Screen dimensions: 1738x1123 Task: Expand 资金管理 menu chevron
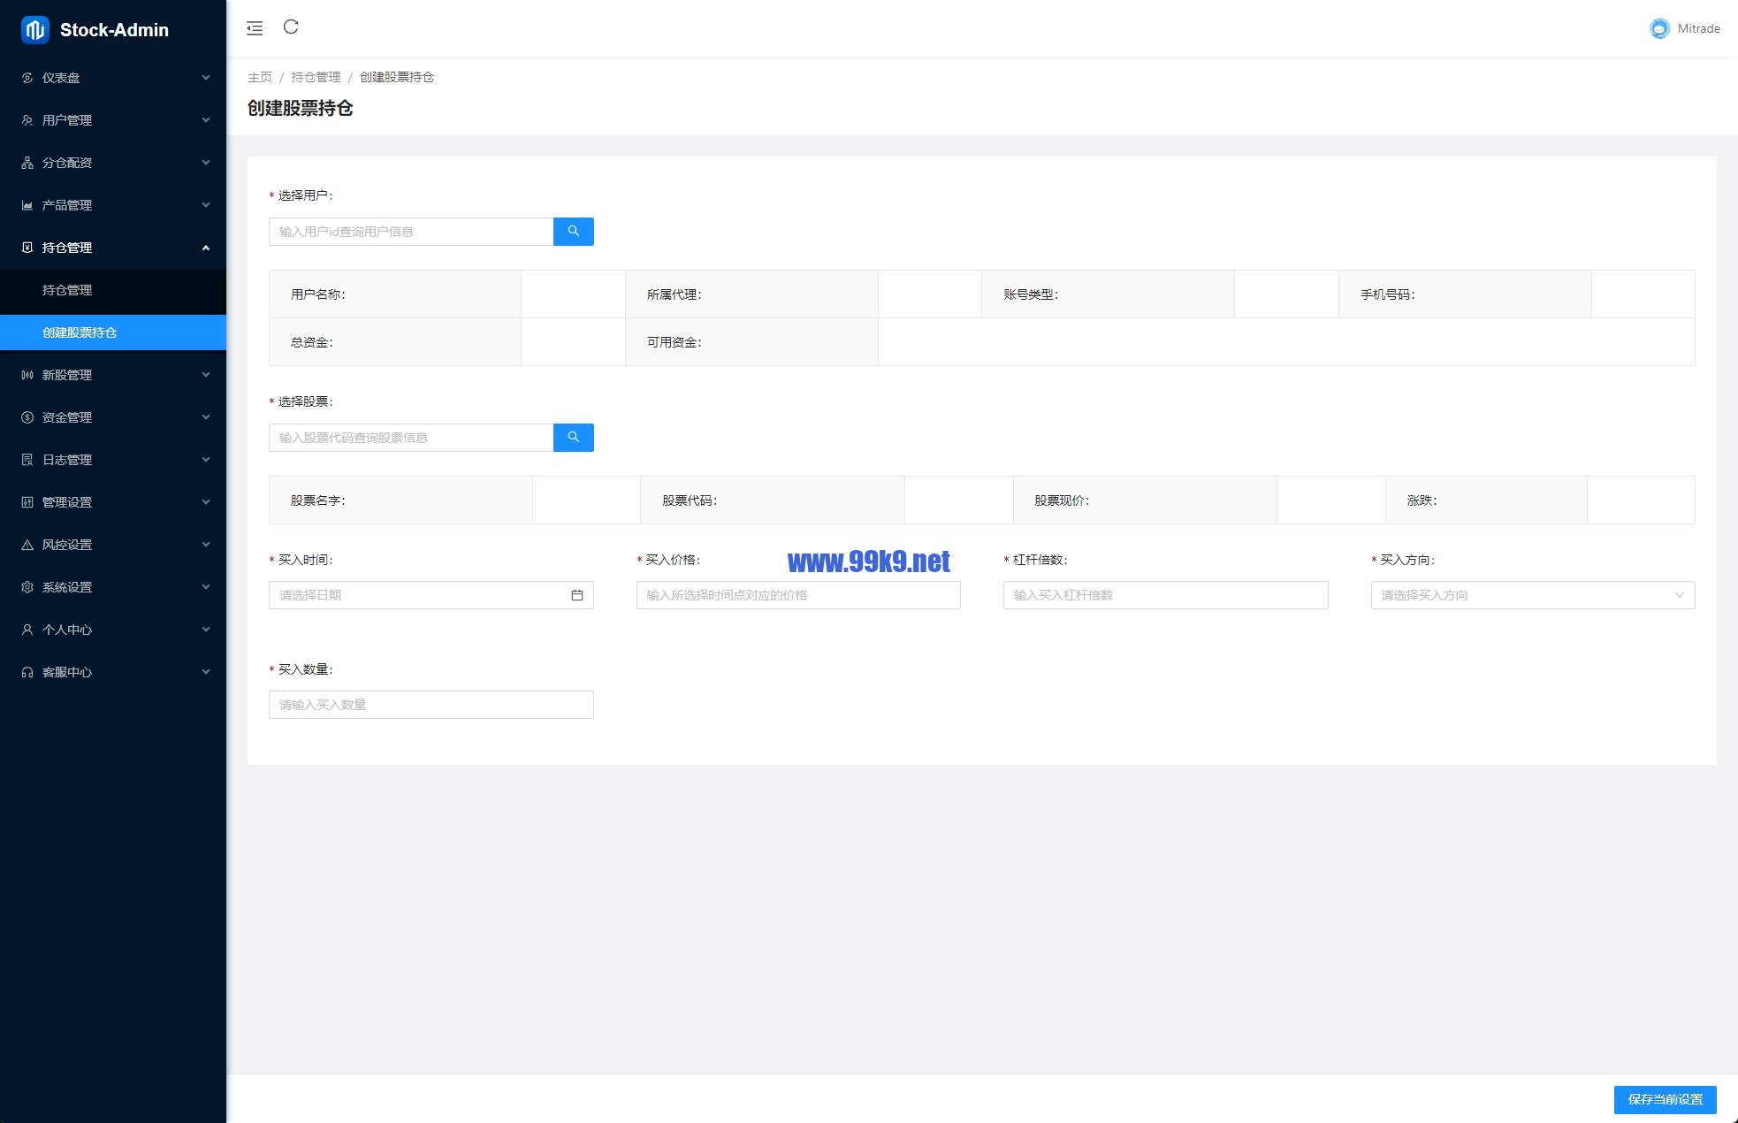(x=206, y=417)
